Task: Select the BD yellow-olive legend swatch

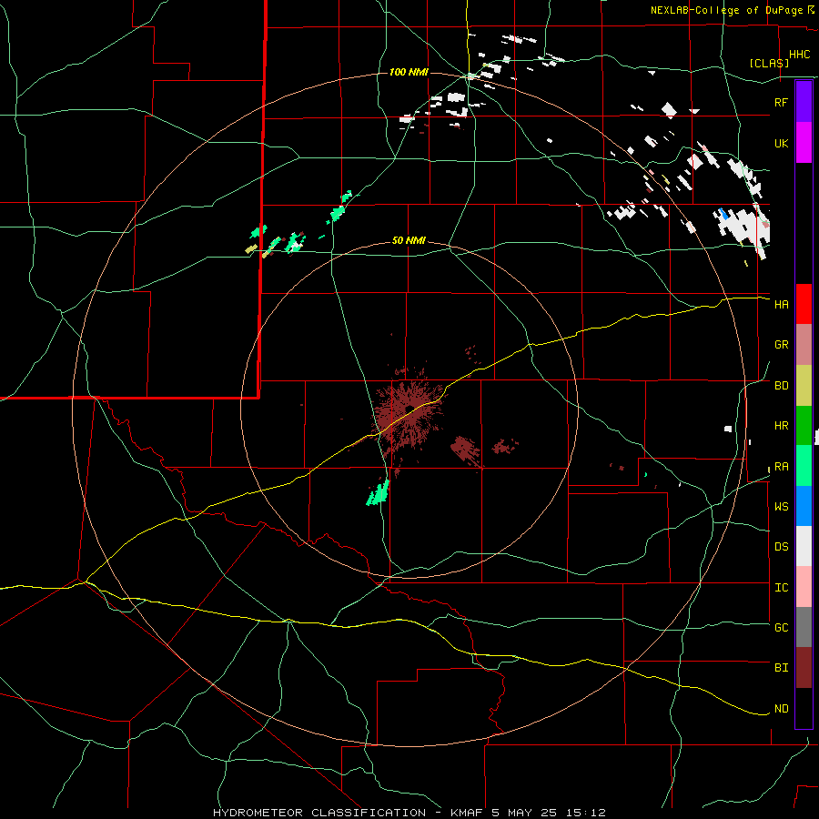Action: coord(804,386)
